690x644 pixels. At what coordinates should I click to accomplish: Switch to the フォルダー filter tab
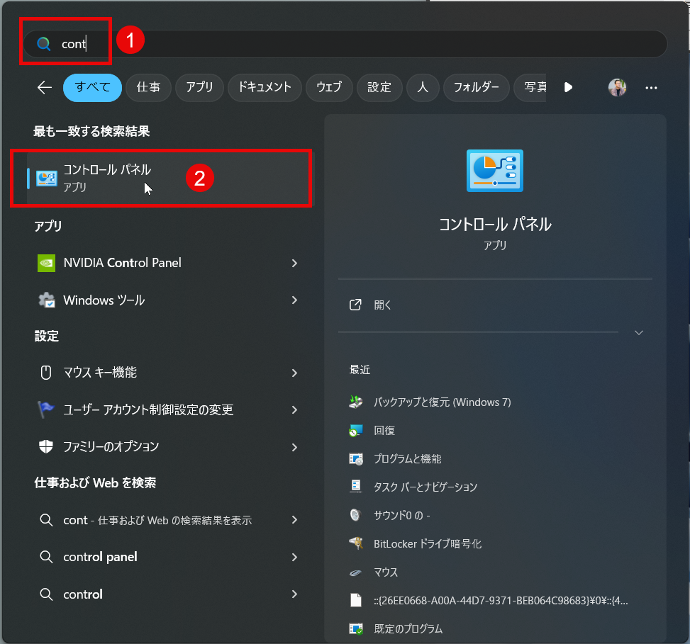(x=476, y=87)
